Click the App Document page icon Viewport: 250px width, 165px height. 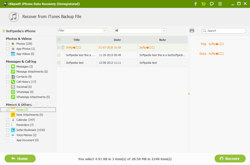coord(13,140)
